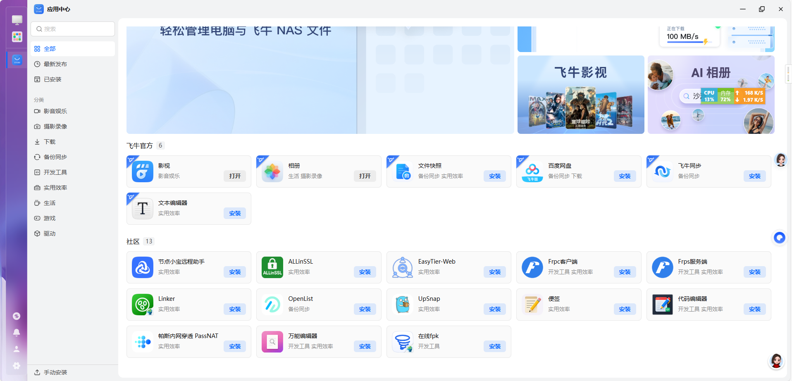Open the settings gear in left dock
792x381 pixels.
pos(17,366)
